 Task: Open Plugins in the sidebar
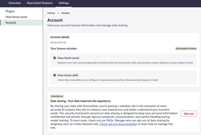pyautogui.click(x=10, y=11)
